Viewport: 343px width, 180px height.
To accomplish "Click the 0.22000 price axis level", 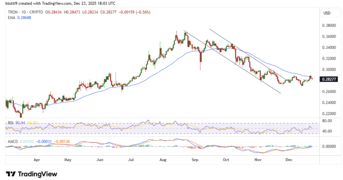I will pyautogui.click(x=329, y=114).
